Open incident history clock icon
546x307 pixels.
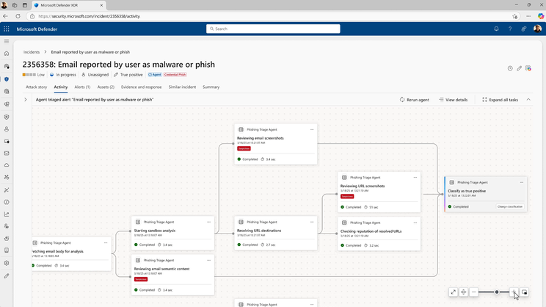pyautogui.click(x=510, y=68)
